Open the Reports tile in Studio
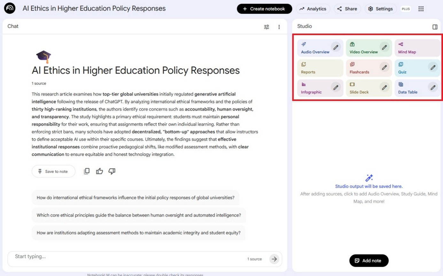Screen dimensions: 443x276 click(320, 68)
